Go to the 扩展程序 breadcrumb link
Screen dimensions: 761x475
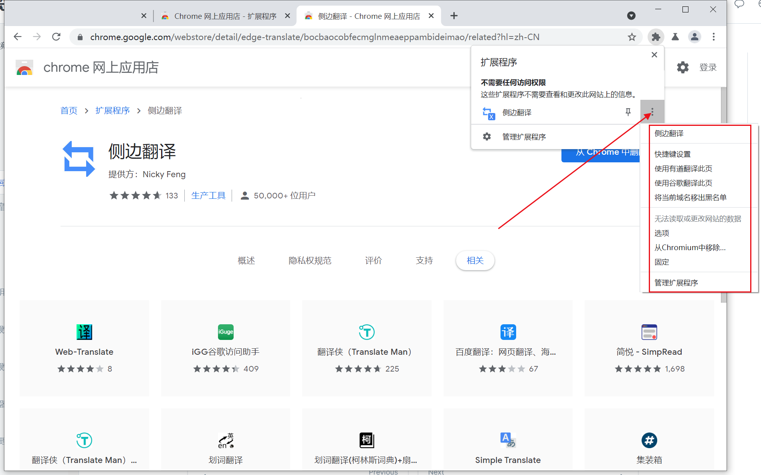click(x=113, y=111)
